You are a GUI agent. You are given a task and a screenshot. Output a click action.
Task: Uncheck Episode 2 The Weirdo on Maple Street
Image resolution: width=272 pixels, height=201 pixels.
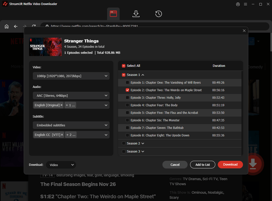[x=128, y=90]
